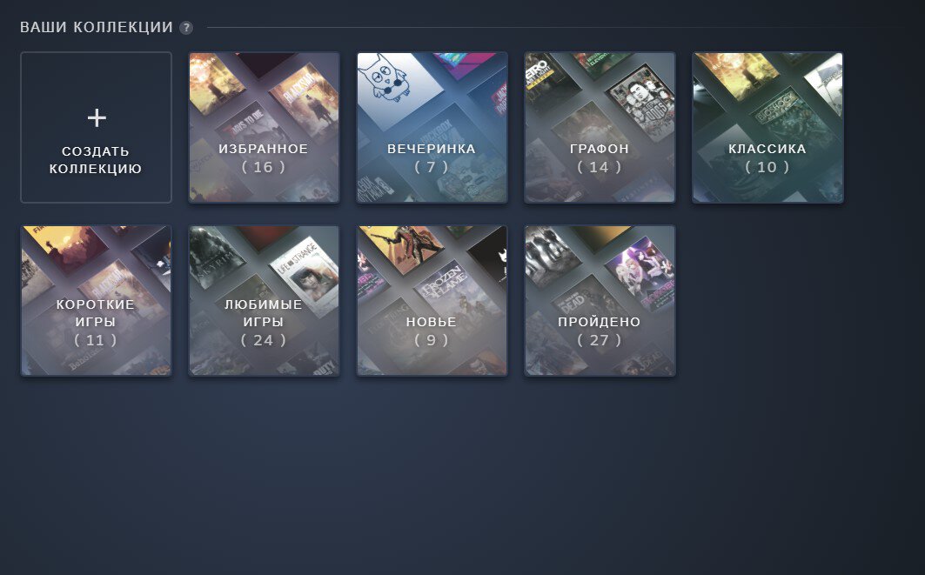
Task: Click the Skyrim cover in ЛЮБИМЫЕ ИГРЫ tile
Action: 217,256
